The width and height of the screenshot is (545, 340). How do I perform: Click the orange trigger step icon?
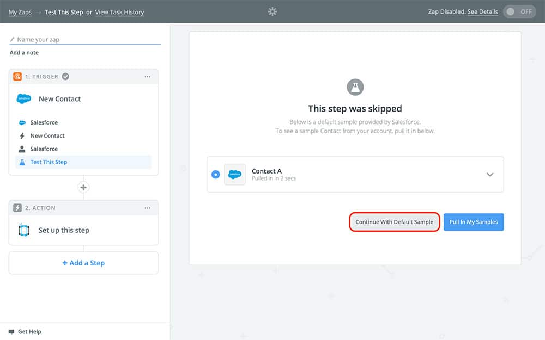point(17,77)
